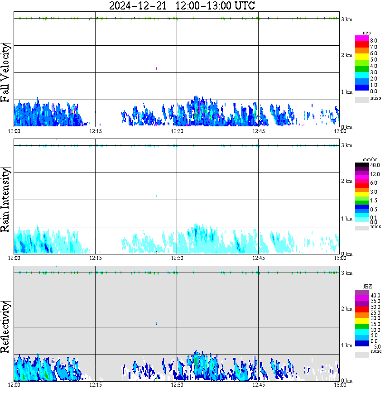The width and height of the screenshot is (385, 393).
Task: Select the orange swatch in the dBZ legend
Action: [x=362, y=315]
